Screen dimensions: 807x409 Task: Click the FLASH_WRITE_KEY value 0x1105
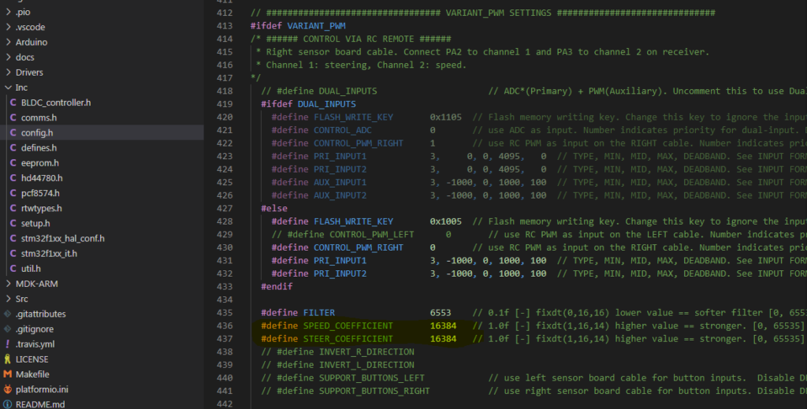point(446,117)
